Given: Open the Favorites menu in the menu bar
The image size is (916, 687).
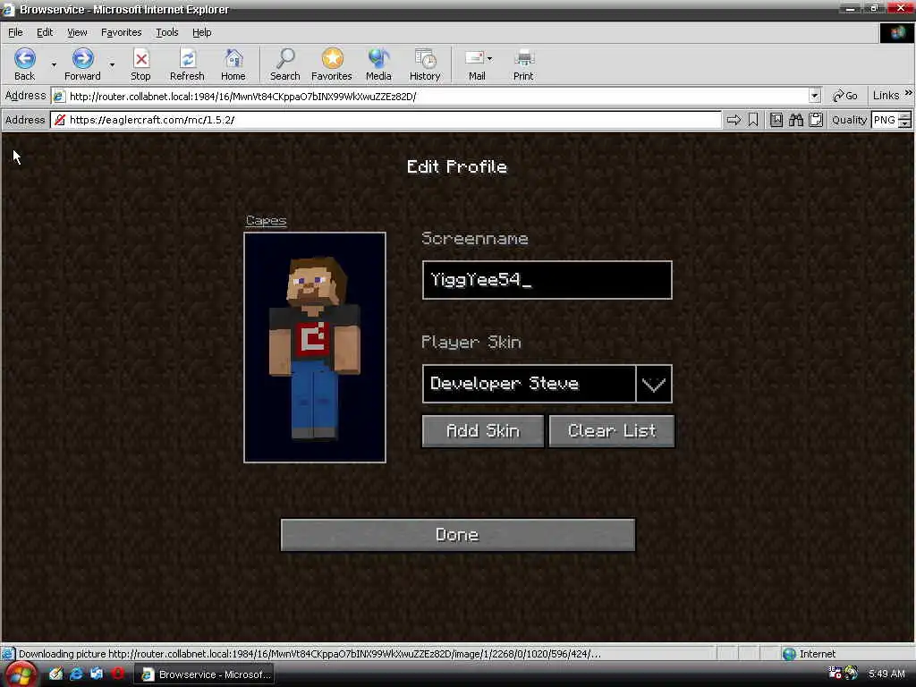Looking at the screenshot, I should point(122,33).
